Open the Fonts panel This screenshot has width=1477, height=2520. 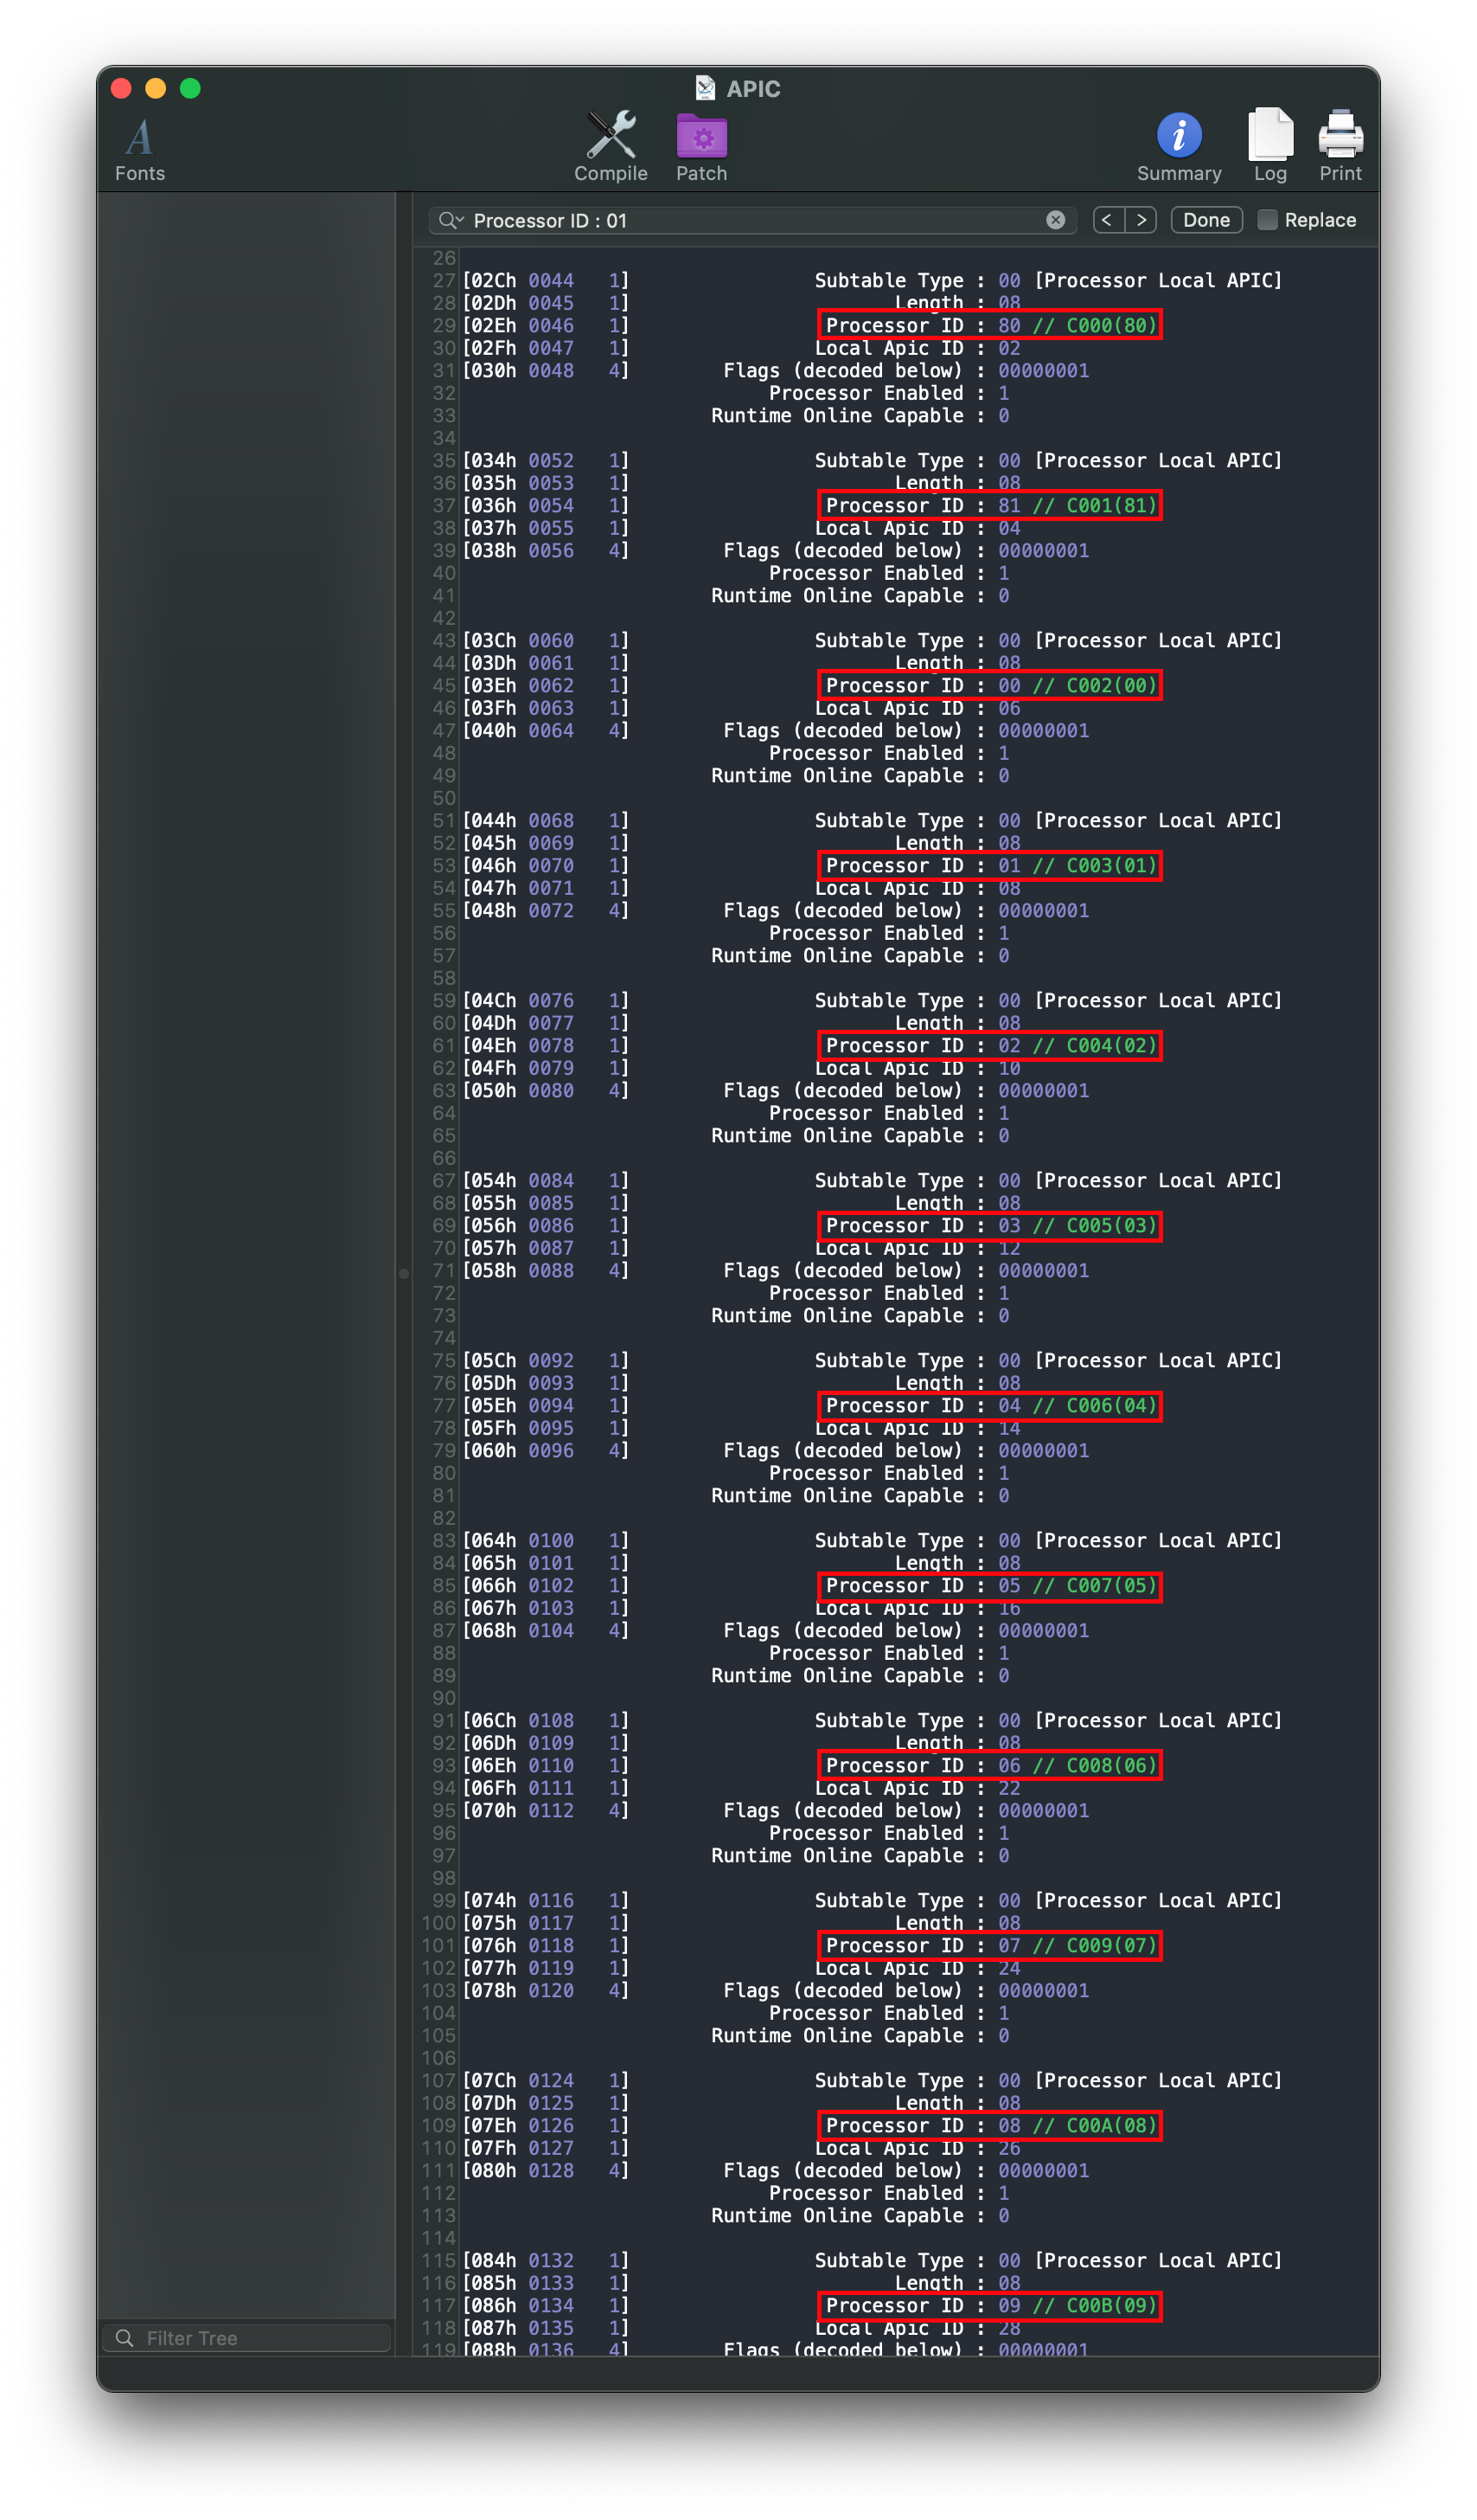140,148
